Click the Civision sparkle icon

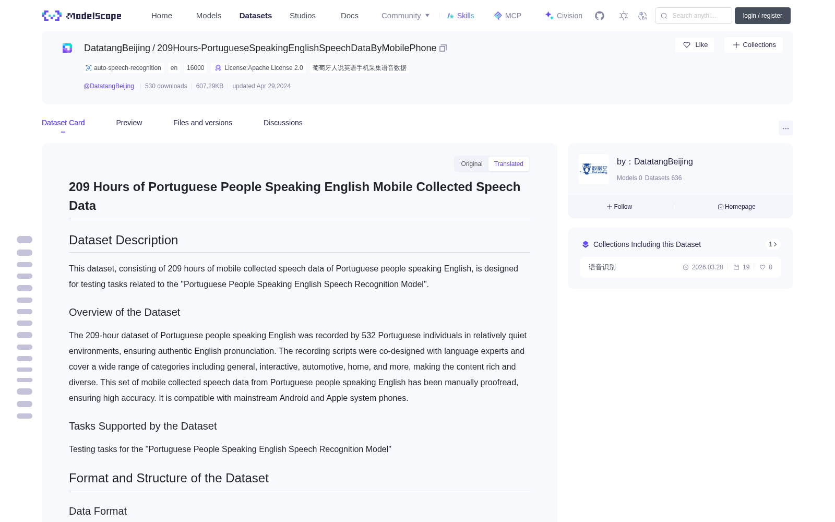pos(549,16)
